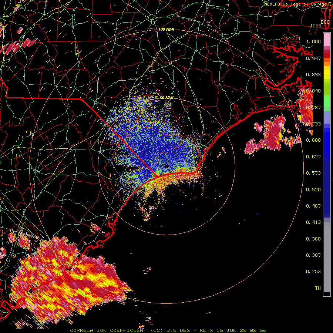Click the 0.680 value on color scale
333x333 pixels.
(x=313, y=140)
